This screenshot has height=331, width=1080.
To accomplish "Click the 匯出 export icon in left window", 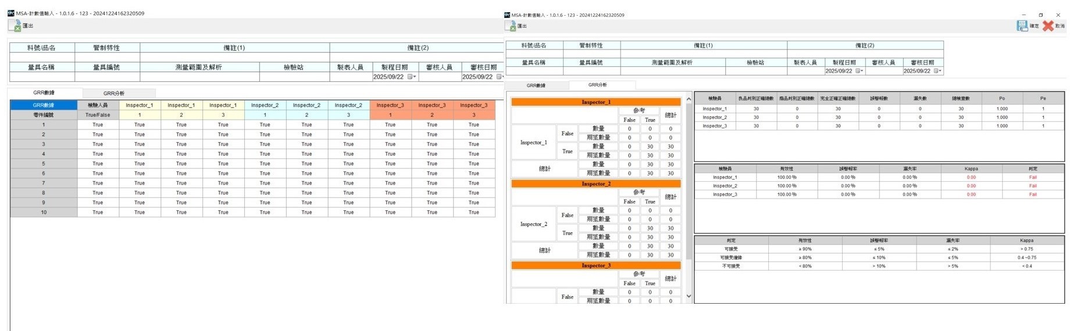I will tap(15, 26).
